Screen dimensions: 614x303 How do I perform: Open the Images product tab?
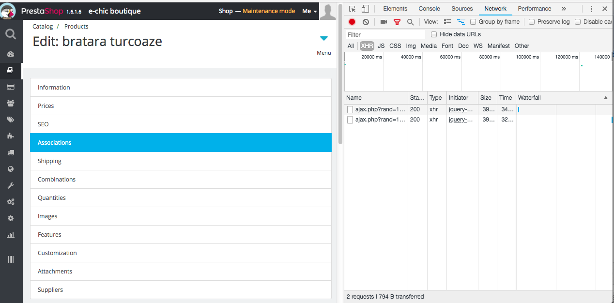[181, 216]
